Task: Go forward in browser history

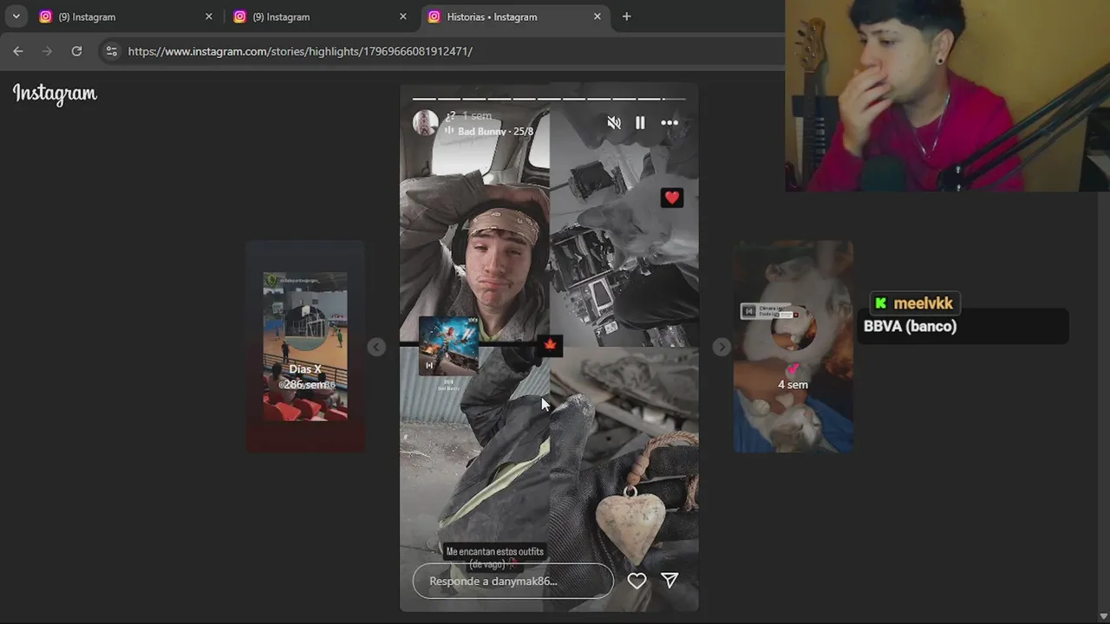Action: [x=48, y=51]
